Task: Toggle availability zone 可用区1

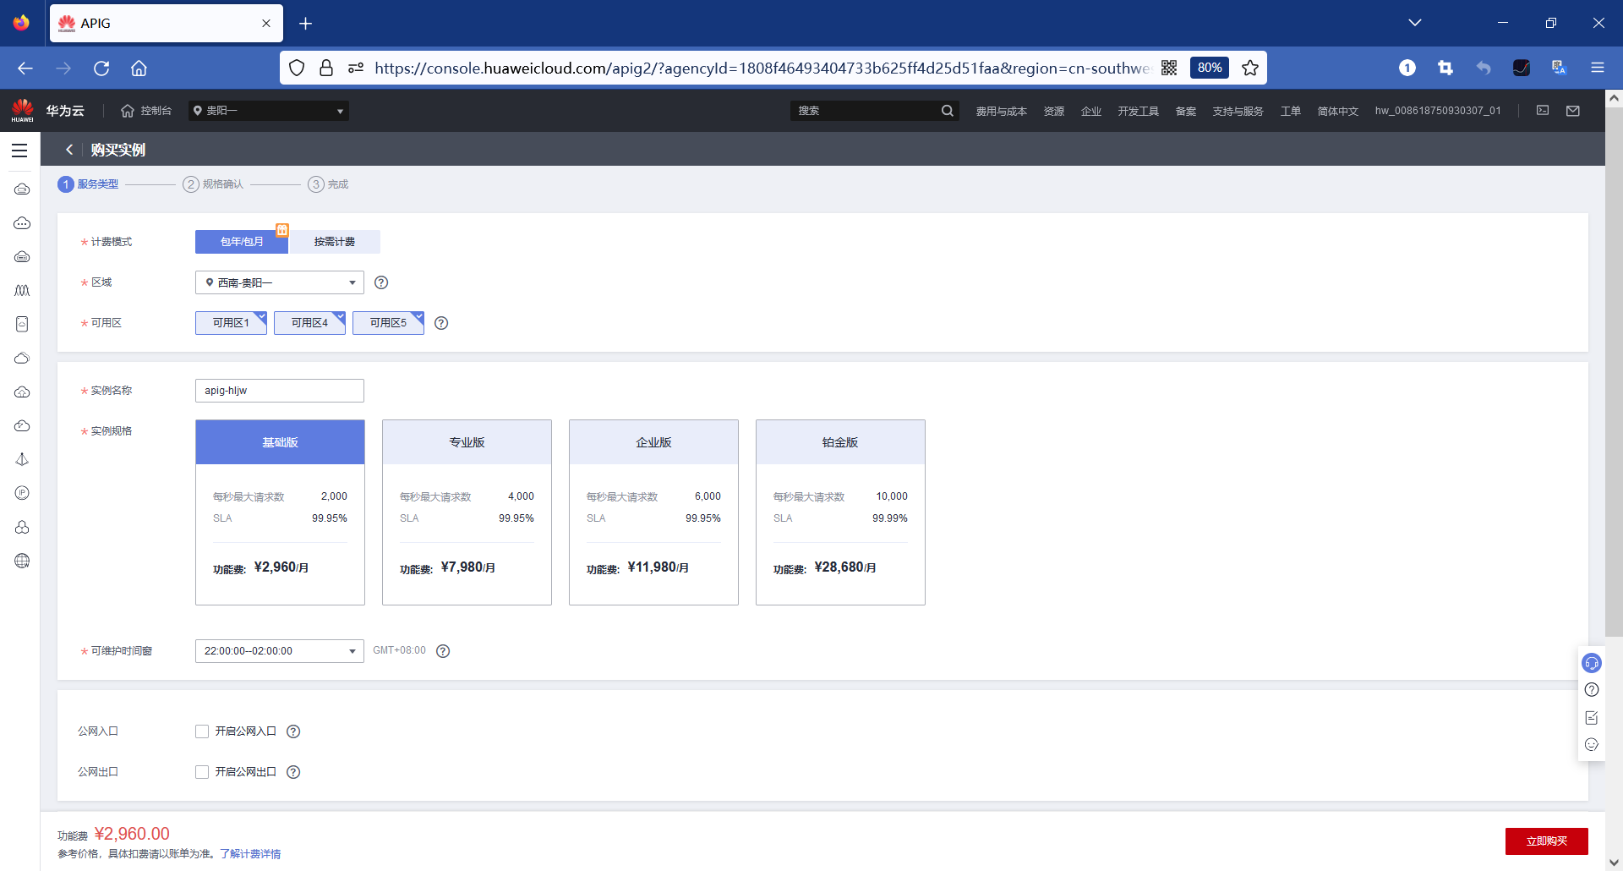Action: point(231,323)
